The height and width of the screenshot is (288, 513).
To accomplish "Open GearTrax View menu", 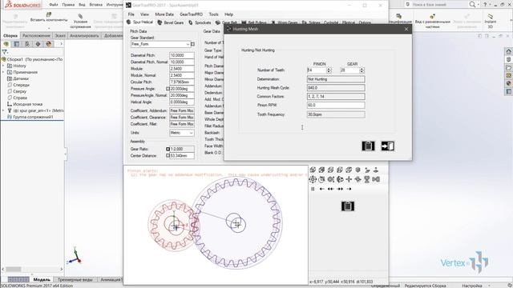I will (x=144, y=14).
